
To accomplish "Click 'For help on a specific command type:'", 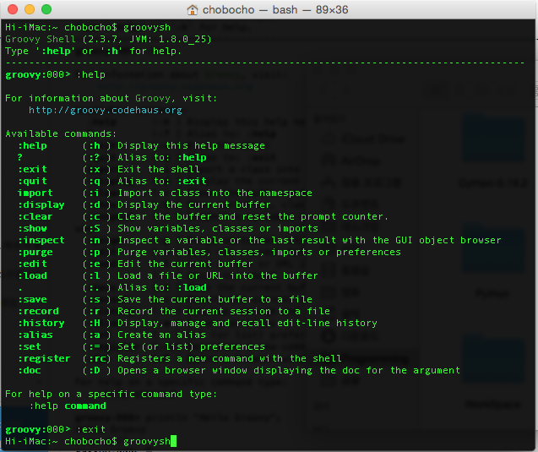I will click(111, 394).
